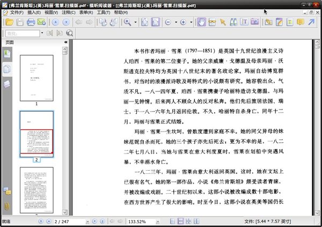322x227 pixels.
Task: Click the Open file folder icon
Action: click(9, 22)
